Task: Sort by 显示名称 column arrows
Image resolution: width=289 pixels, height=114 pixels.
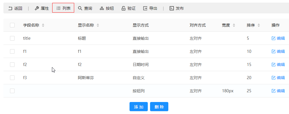Action: click(x=98, y=25)
